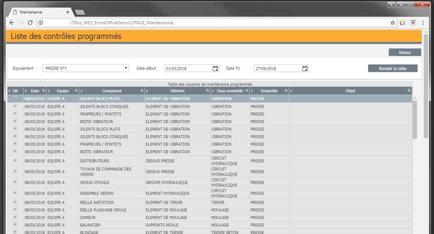Click the Ensemble column header label
The image size is (434, 234).
click(269, 91)
